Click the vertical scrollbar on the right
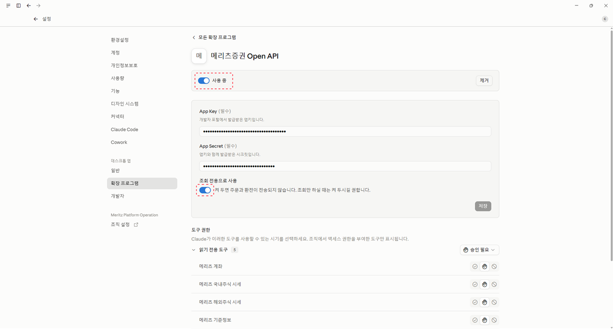This screenshot has height=329, width=613. 611,146
